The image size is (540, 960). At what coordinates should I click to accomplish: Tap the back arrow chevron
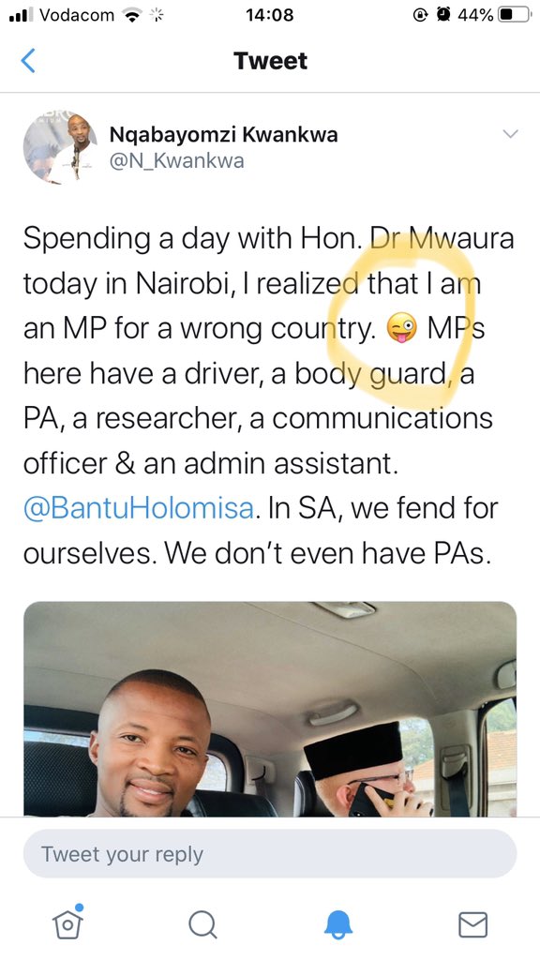(27, 61)
